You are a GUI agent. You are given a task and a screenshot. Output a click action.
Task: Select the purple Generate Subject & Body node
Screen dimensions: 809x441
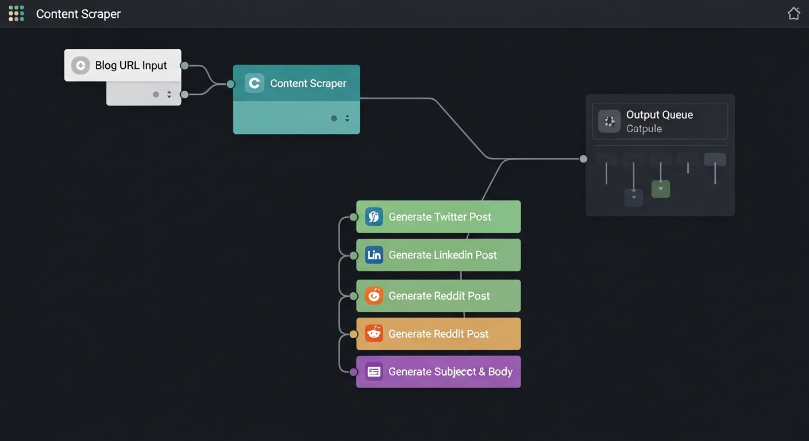click(x=438, y=372)
